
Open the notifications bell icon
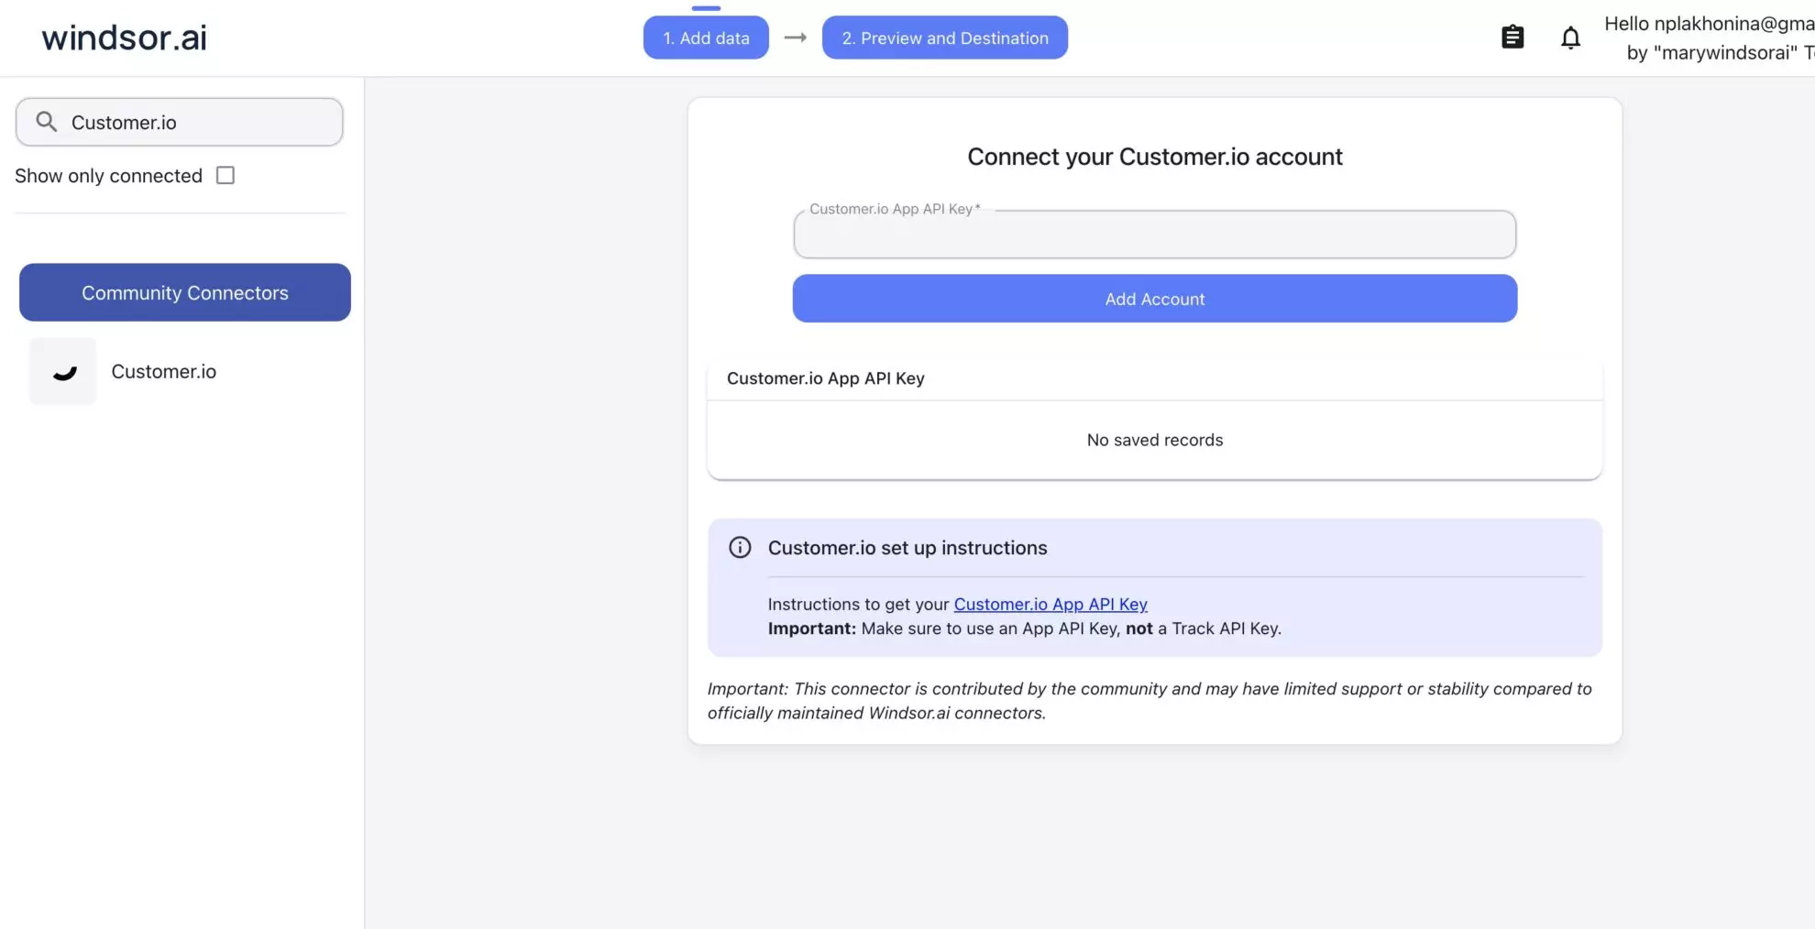tap(1570, 38)
